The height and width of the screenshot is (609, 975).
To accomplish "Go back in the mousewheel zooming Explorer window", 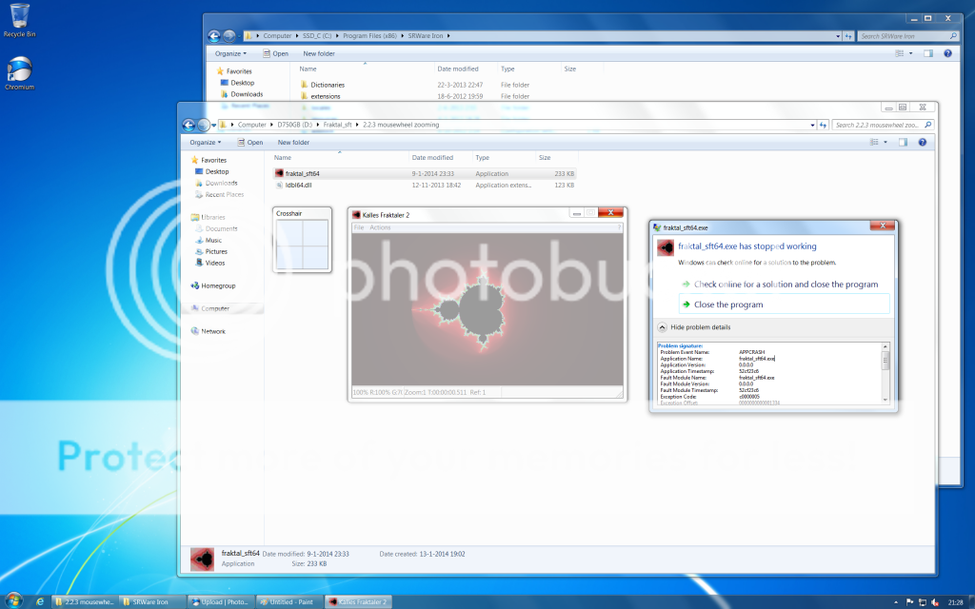I will 189,125.
